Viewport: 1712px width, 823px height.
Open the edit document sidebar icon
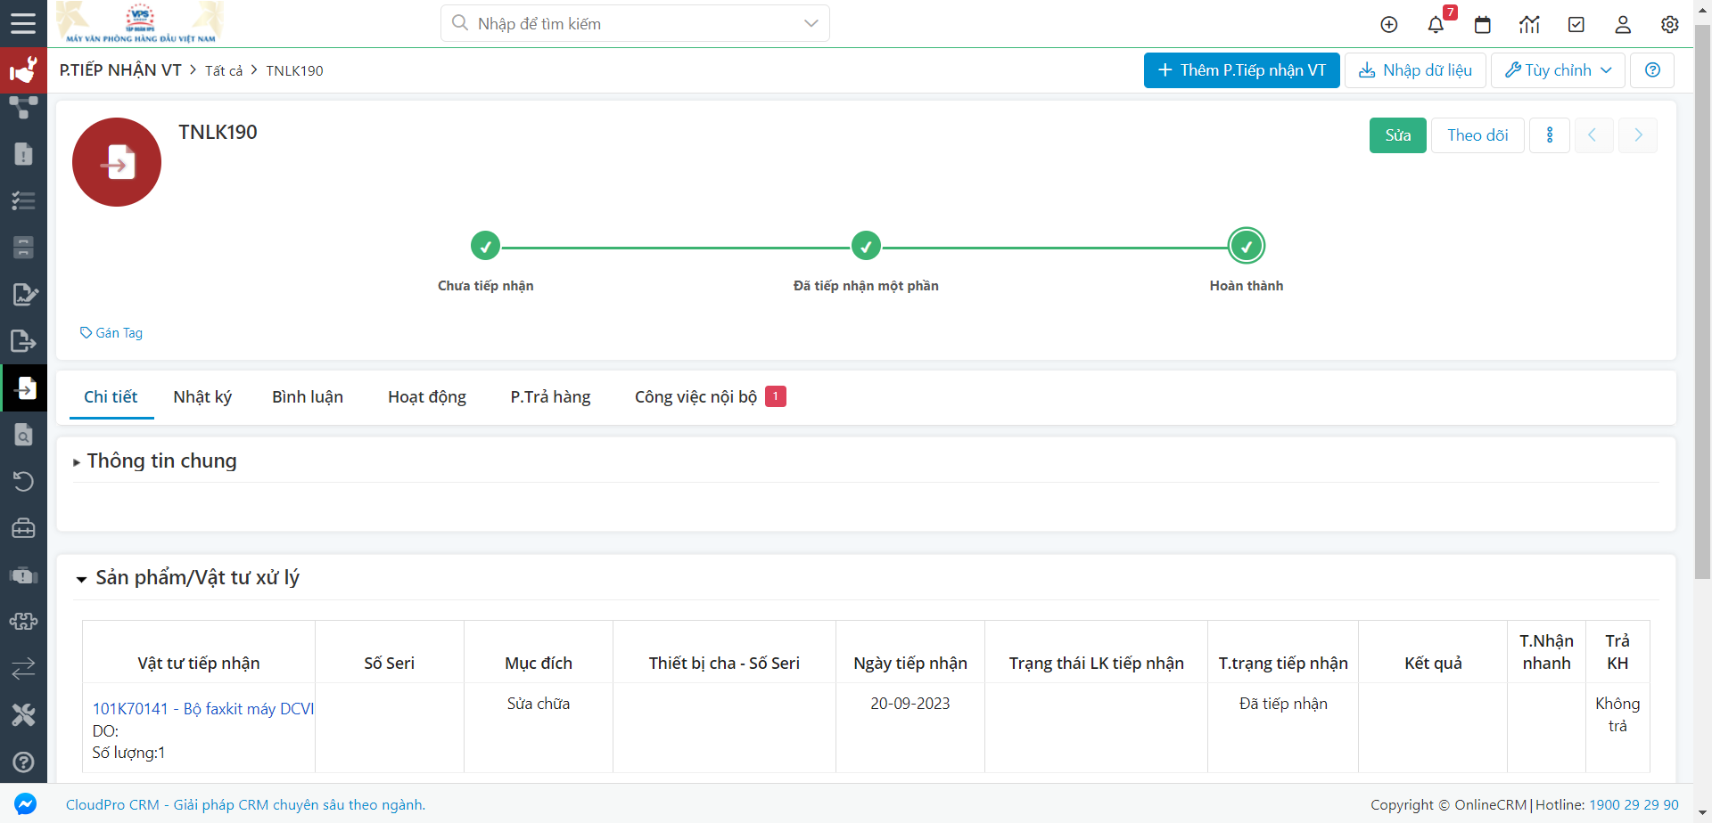[24, 295]
